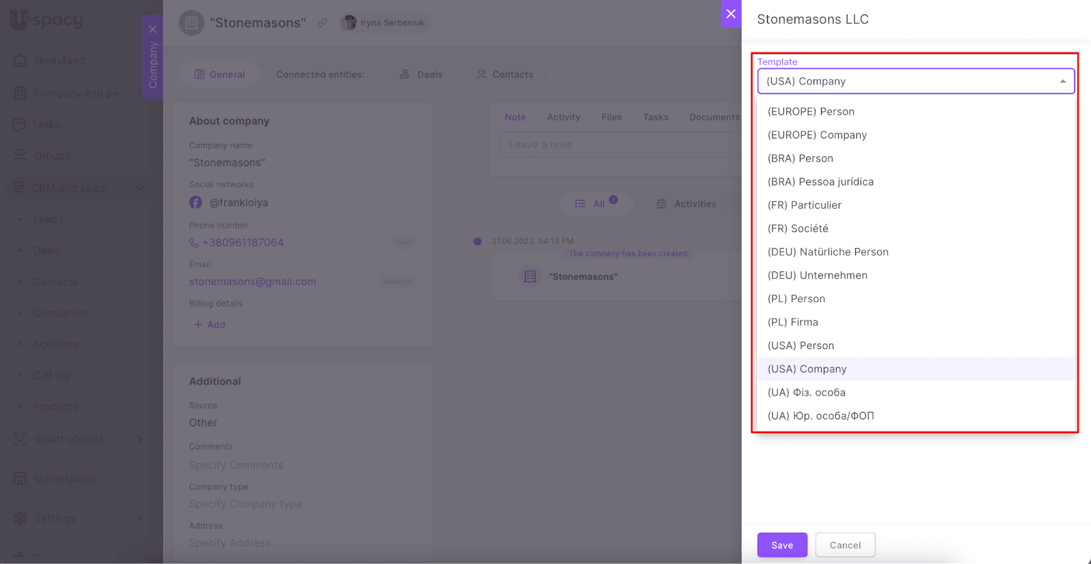Pick (FR) Société template option

click(x=798, y=228)
